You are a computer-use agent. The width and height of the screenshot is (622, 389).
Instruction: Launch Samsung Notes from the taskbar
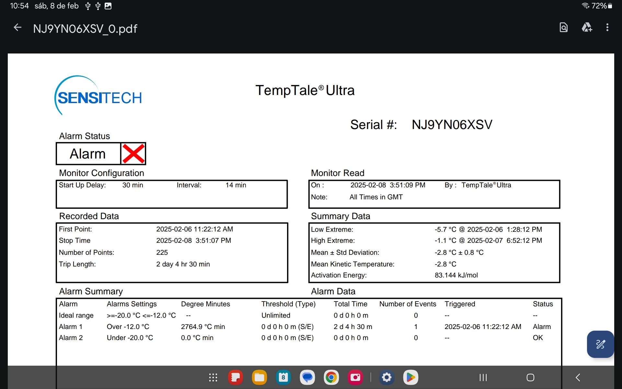point(236,377)
